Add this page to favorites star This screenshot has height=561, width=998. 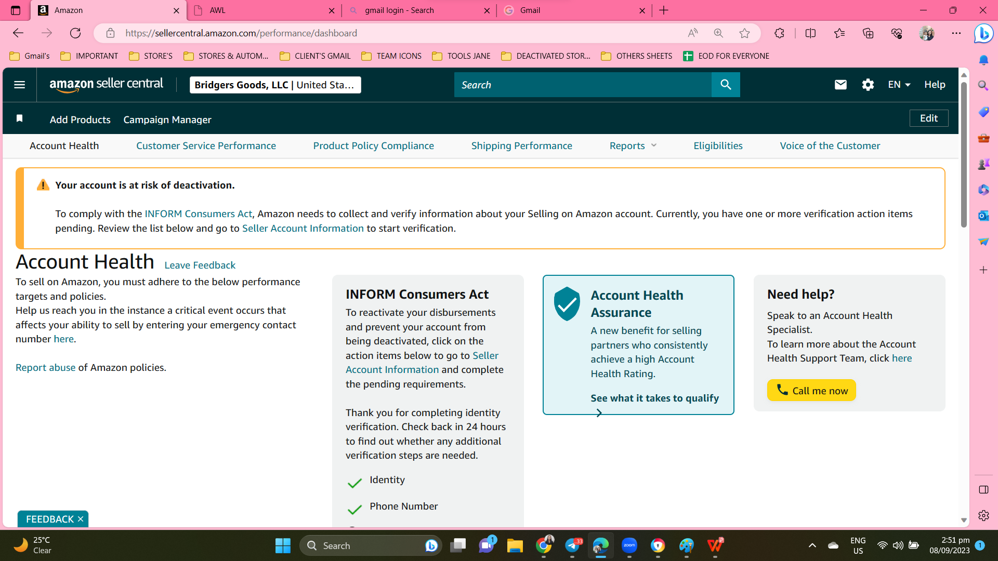744,33
